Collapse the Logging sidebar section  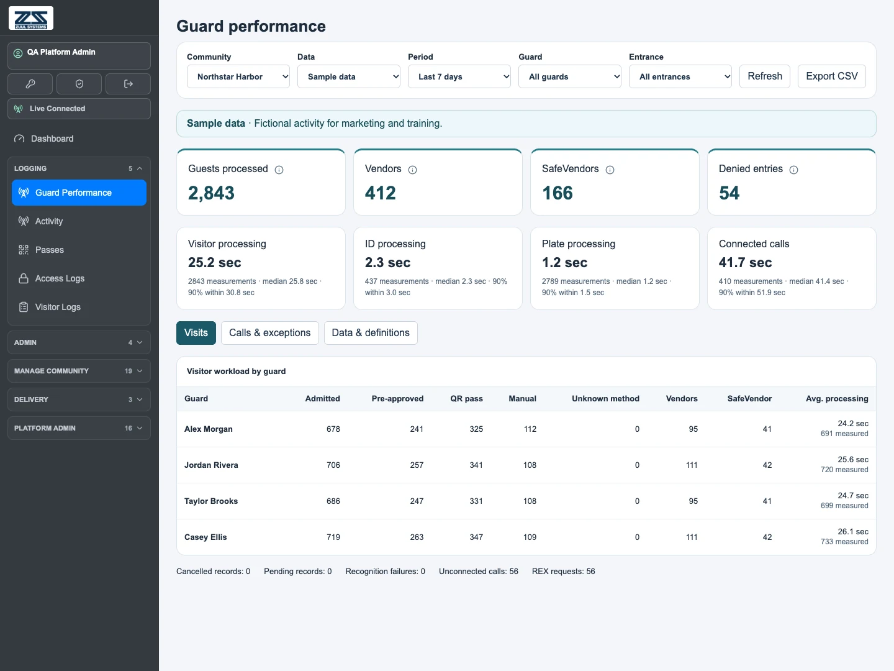coord(79,168)
